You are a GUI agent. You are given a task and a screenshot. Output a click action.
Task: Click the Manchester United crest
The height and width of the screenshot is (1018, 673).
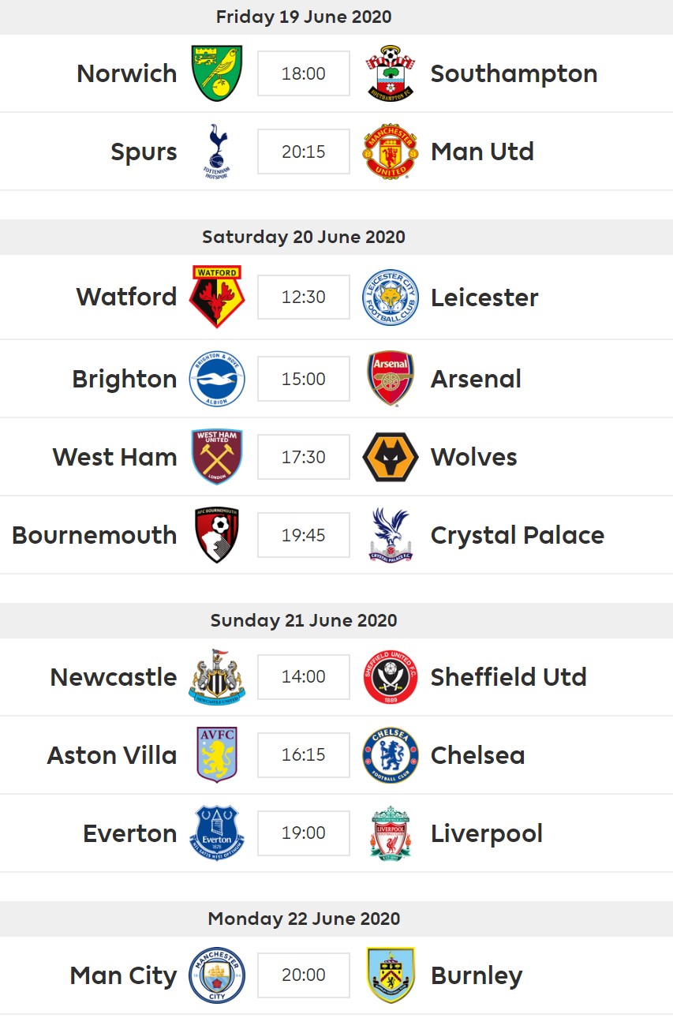pyautogui.click(x=390, y=152)
